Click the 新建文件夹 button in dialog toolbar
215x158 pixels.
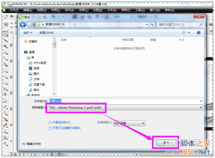click(46, 33)
